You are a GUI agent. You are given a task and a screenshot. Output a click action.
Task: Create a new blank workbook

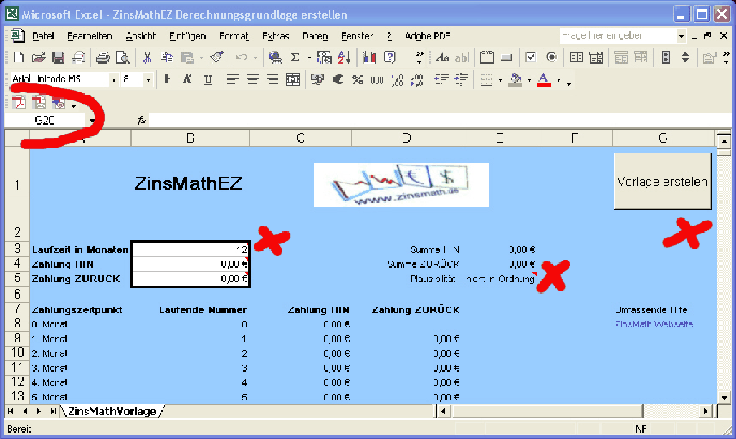click(x=19, y=57)
